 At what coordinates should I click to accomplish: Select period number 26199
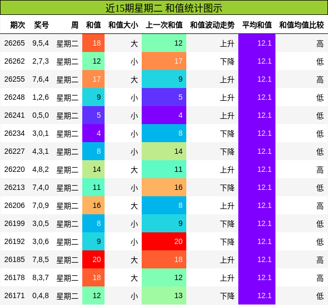(x=14, y=223)
